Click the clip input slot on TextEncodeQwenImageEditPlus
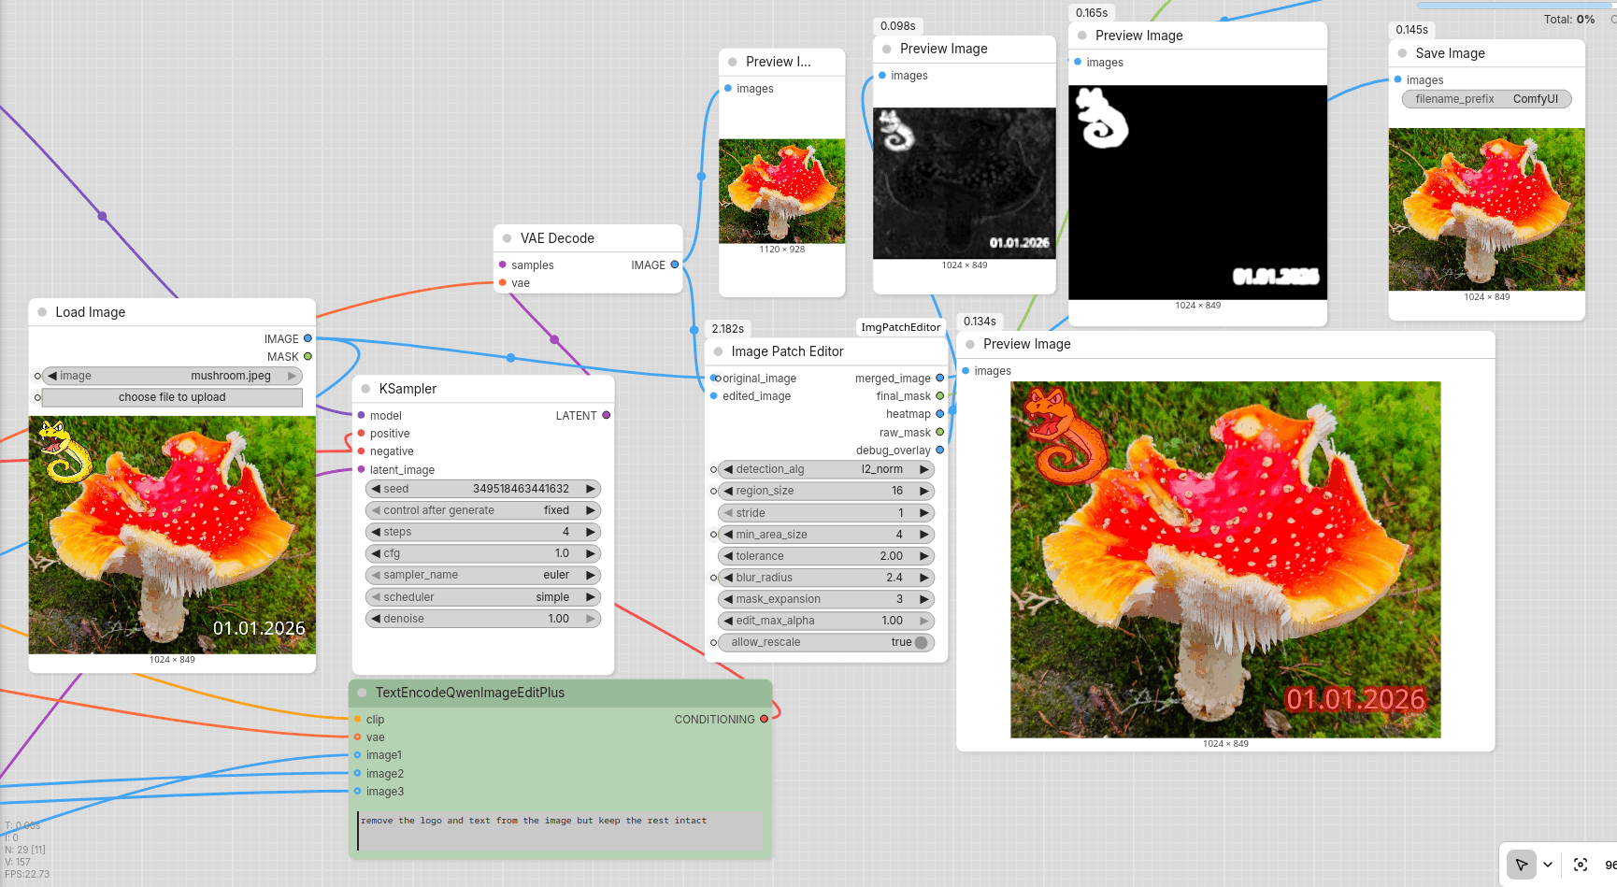This screenshot has height=887, width=1617. 357,719
